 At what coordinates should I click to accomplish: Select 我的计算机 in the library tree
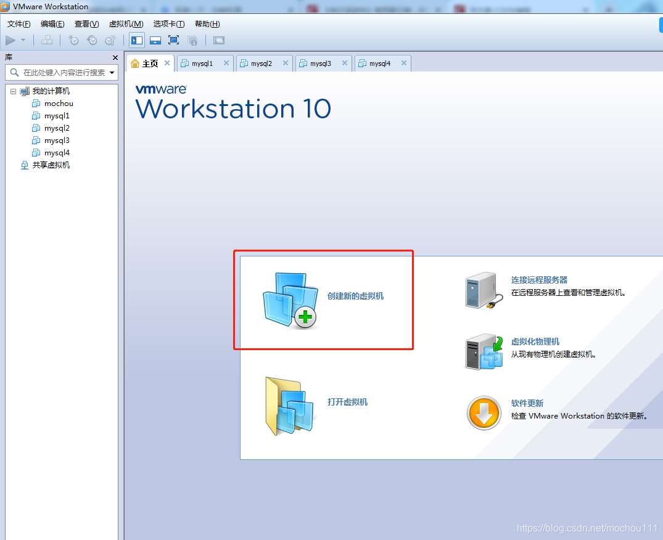(x=51, y=91)
